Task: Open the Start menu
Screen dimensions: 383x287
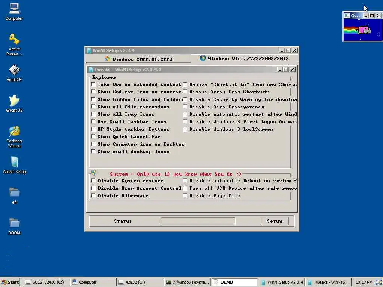Action: (x=10, y=282)
